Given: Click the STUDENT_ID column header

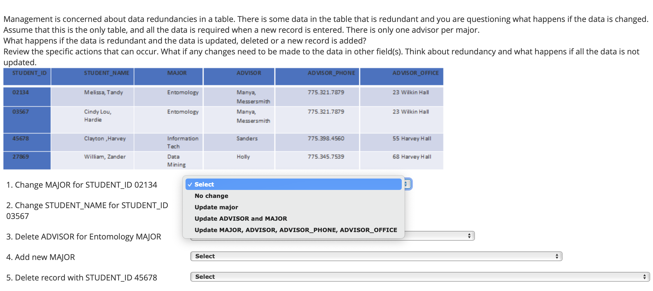Looking at the screenshot, I should [x=27, y=76].
